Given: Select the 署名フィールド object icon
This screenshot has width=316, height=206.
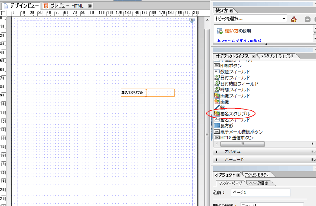Looking at the screenshot, I should pyautogui.click(x=217, y=120).
